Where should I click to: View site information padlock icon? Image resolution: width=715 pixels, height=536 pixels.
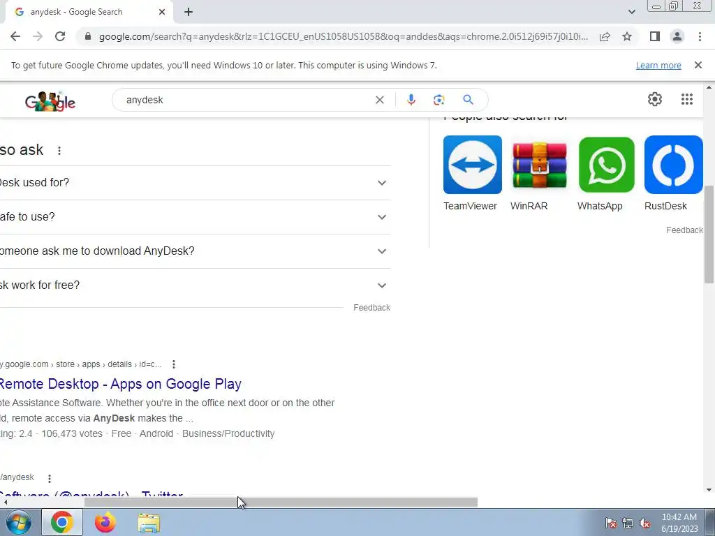pyautogui.click(x=88, y=36)
